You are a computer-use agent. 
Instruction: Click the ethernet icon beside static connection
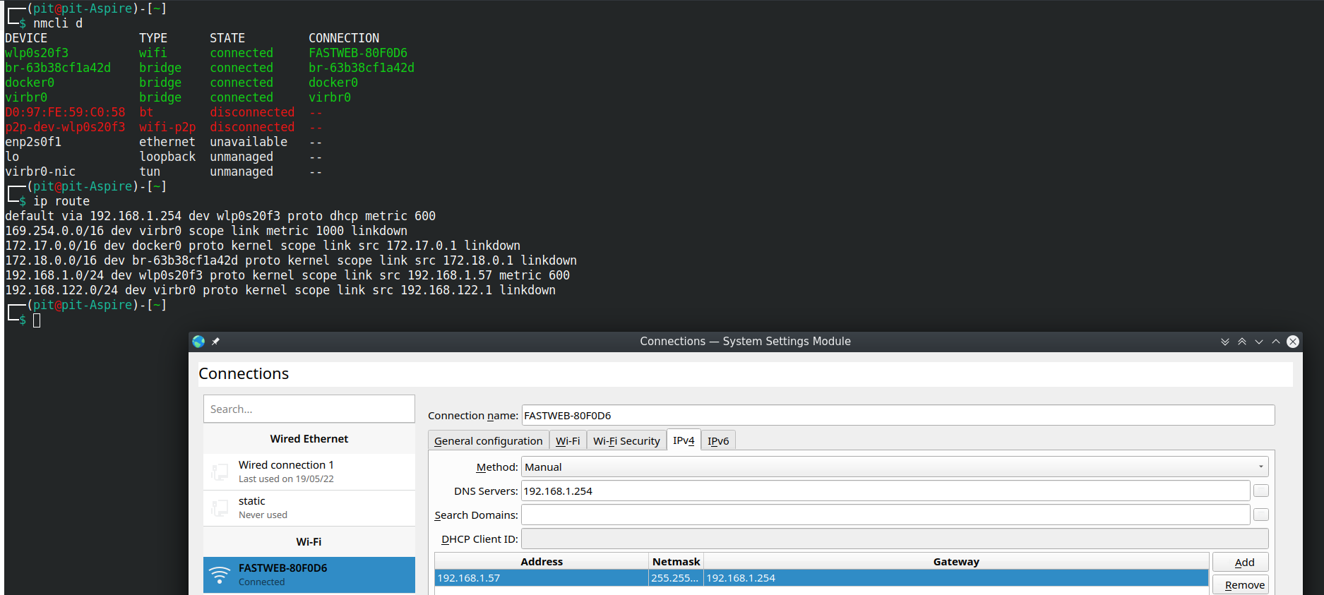[x=220, y=507]
